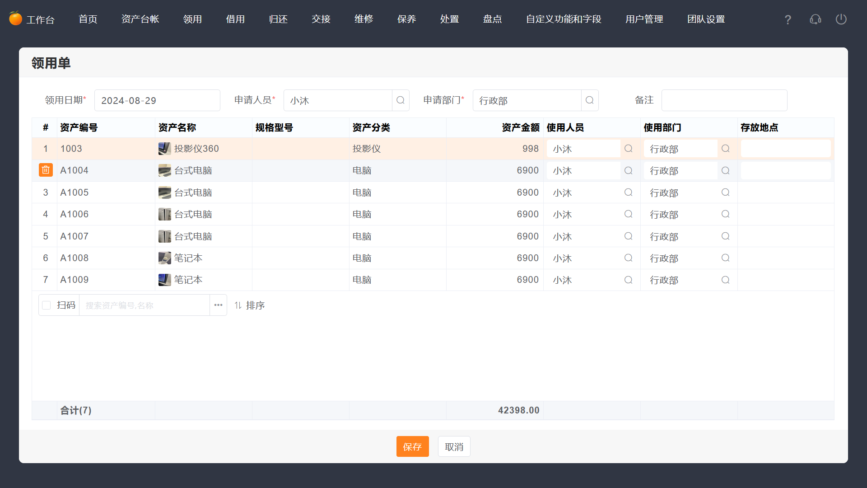Delete row A1004 using the trash icon
Viewport: 867px width, 488px height.
(x=45, y=170)
